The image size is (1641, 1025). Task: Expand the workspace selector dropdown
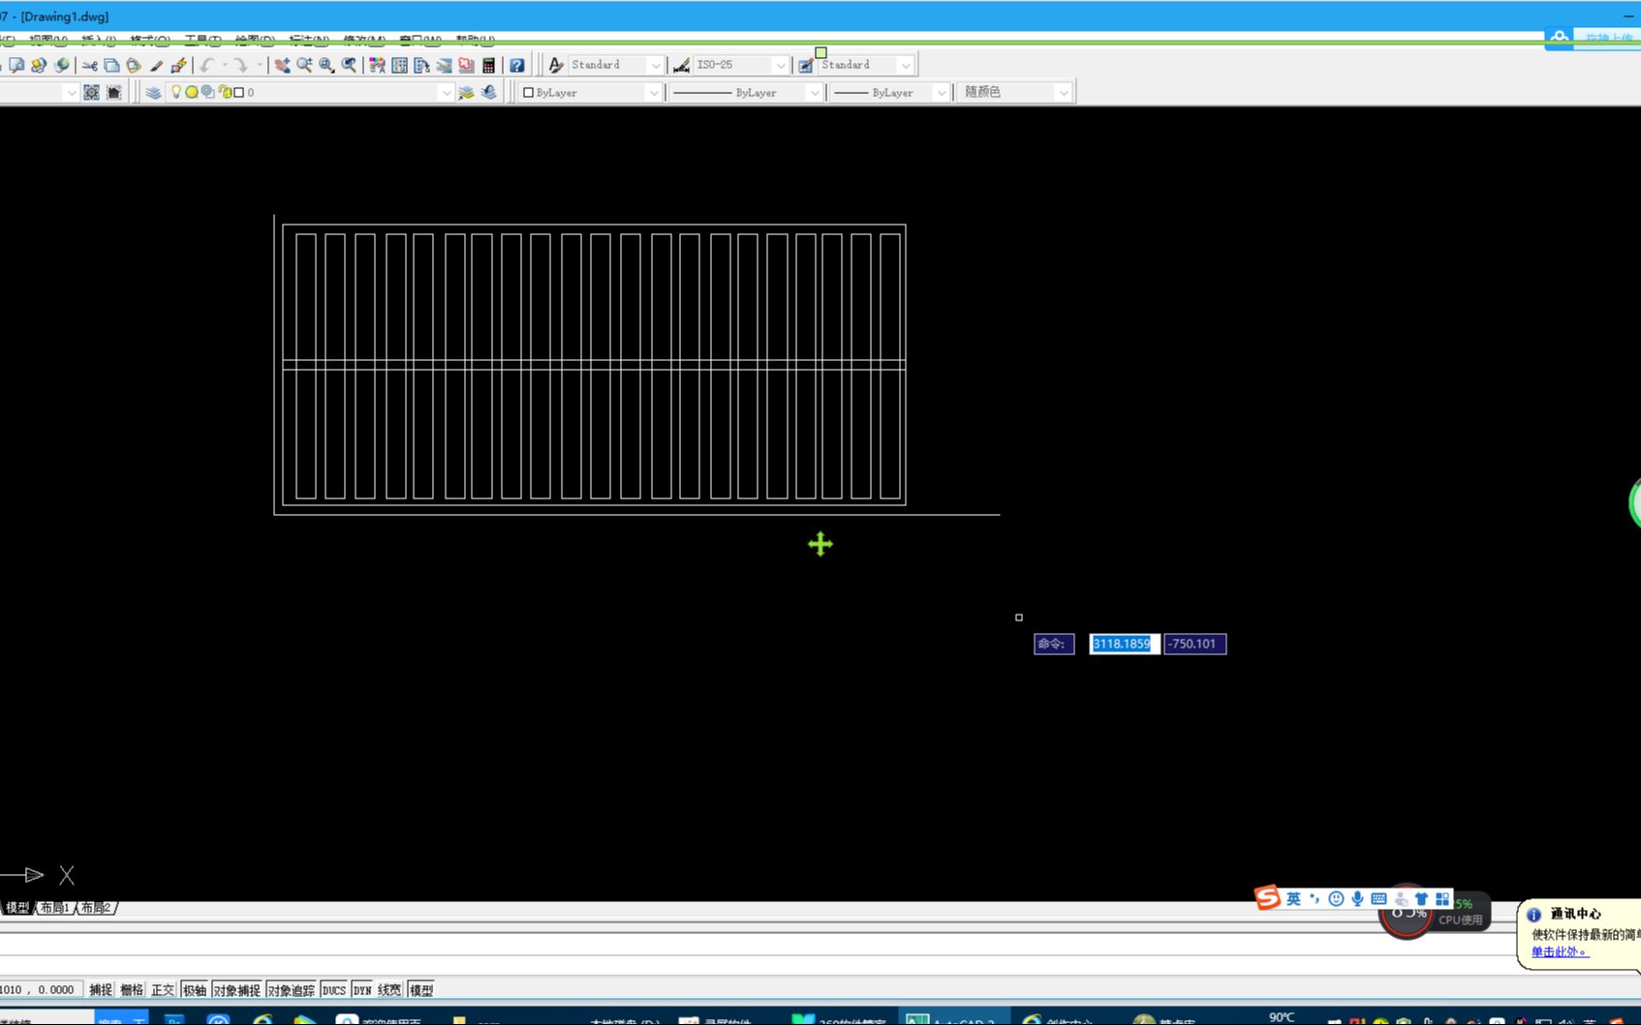pos(71,92)
